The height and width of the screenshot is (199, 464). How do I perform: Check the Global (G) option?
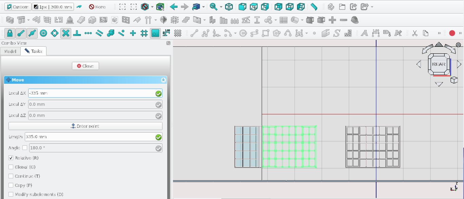[11, 167]
